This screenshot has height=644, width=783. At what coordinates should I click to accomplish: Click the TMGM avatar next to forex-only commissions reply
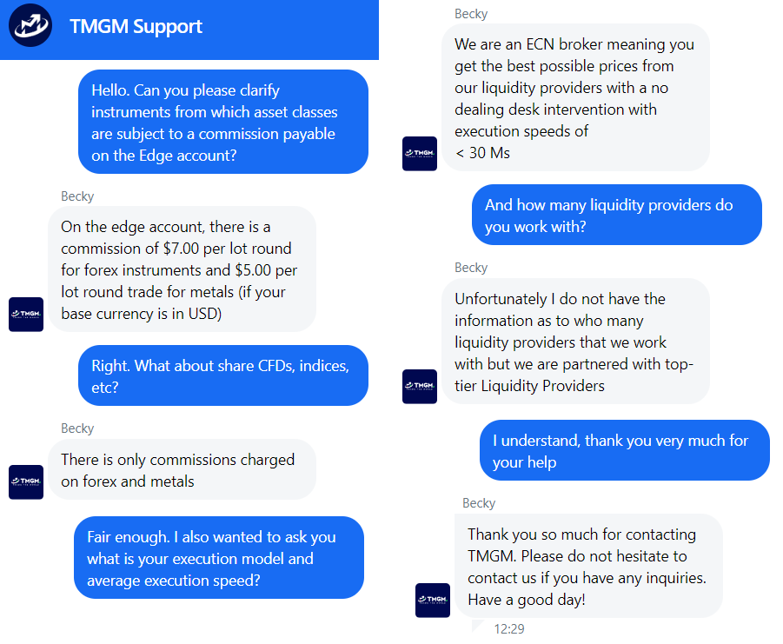(25, 481)
